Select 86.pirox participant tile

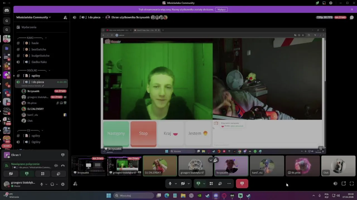[303, 166]
